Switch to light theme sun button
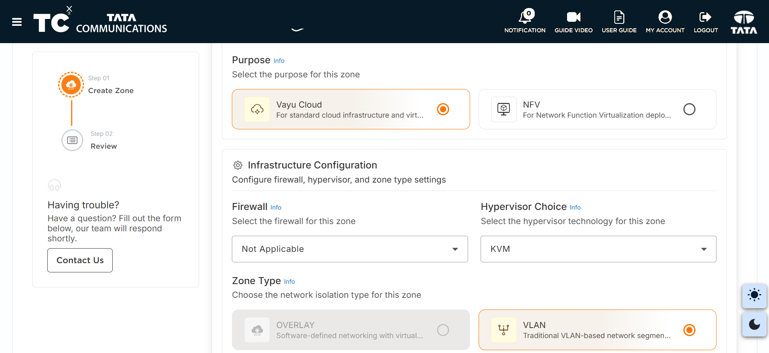Image resolution: width=769 pixels, height=353 pixels. coord(754,295)
